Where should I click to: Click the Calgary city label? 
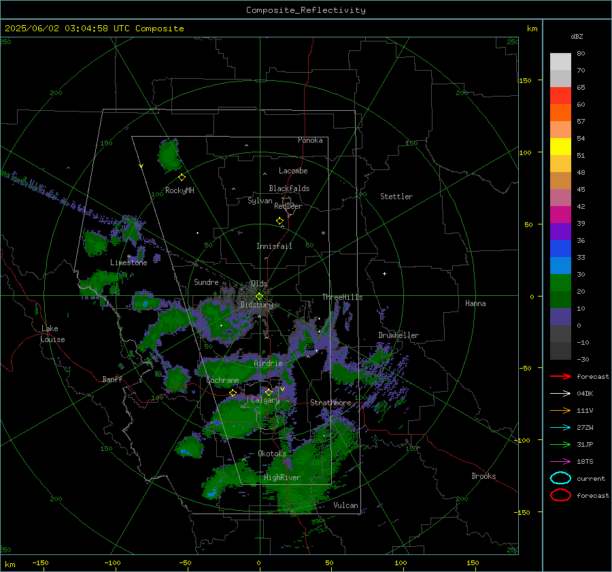tap(265, 400)
